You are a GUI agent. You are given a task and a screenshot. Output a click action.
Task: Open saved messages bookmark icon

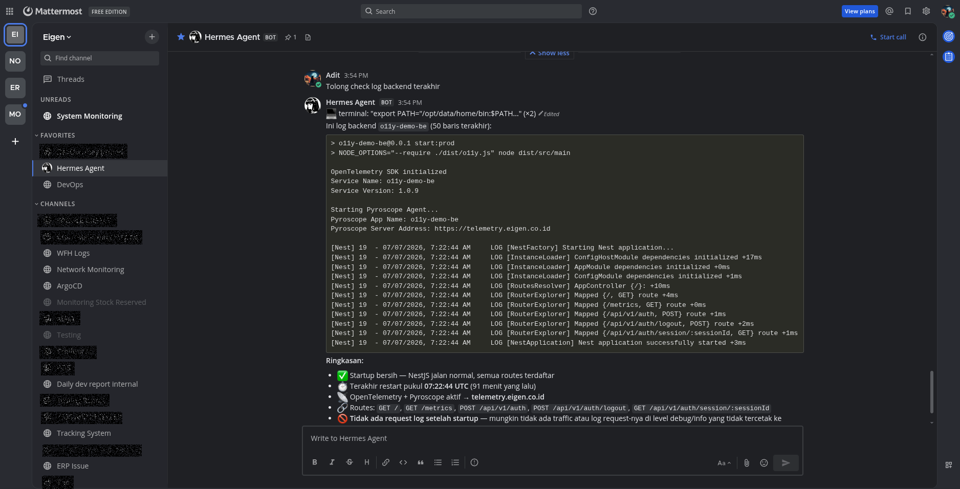(908, 11)
